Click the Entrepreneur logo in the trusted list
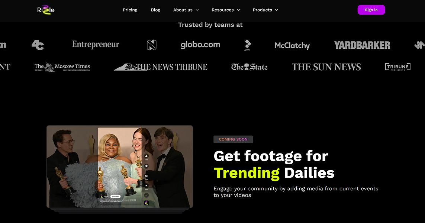 (96, 45)
